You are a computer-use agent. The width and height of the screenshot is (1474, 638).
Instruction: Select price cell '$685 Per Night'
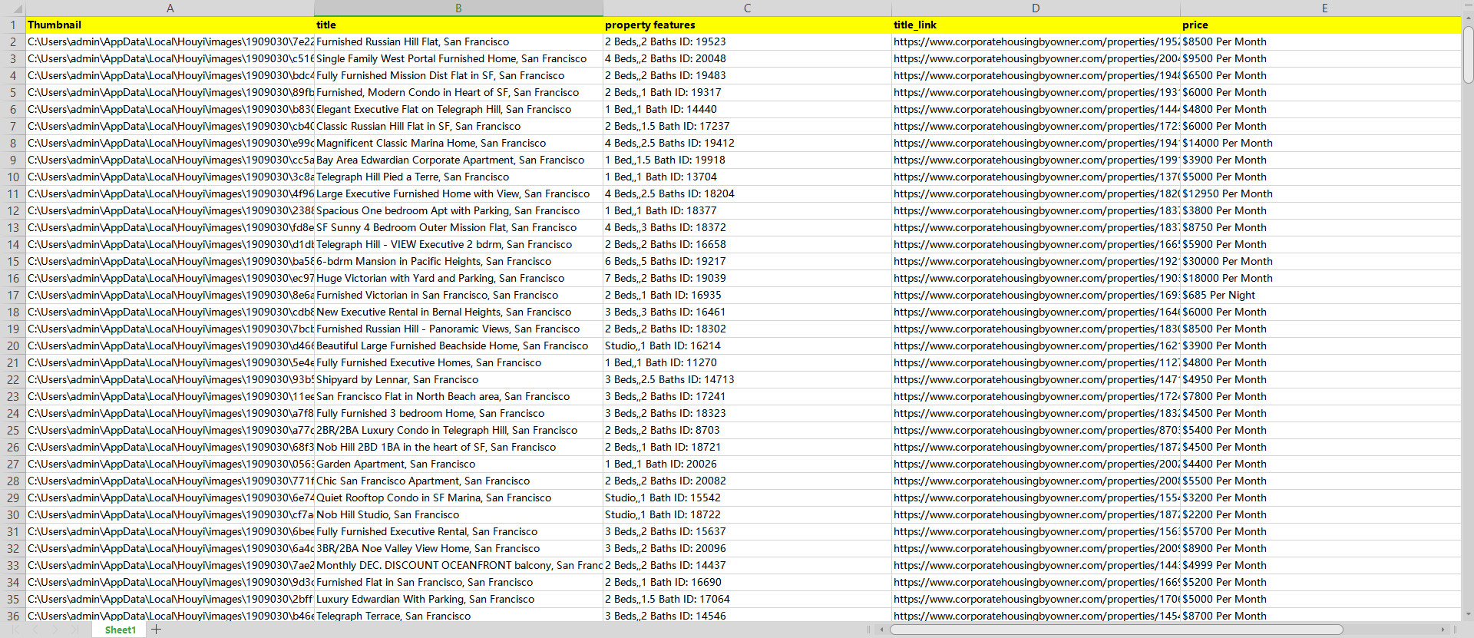click(x=1320, y=295)
